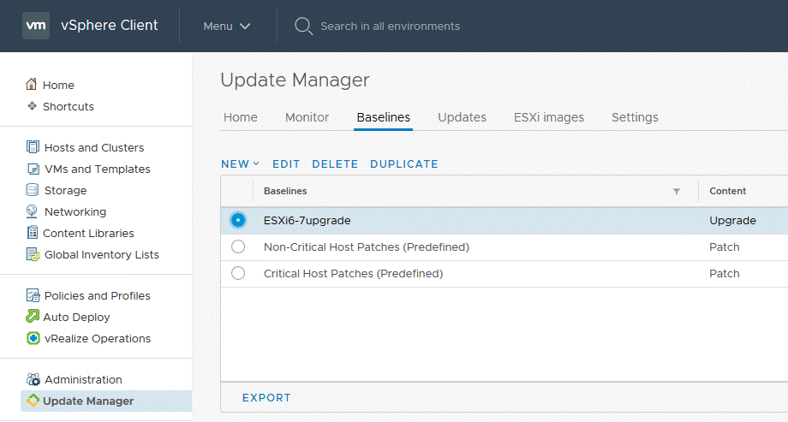Click the Networking globe icon
The image size is (788, 422).
pyautogui.click(x=33, y=211)
